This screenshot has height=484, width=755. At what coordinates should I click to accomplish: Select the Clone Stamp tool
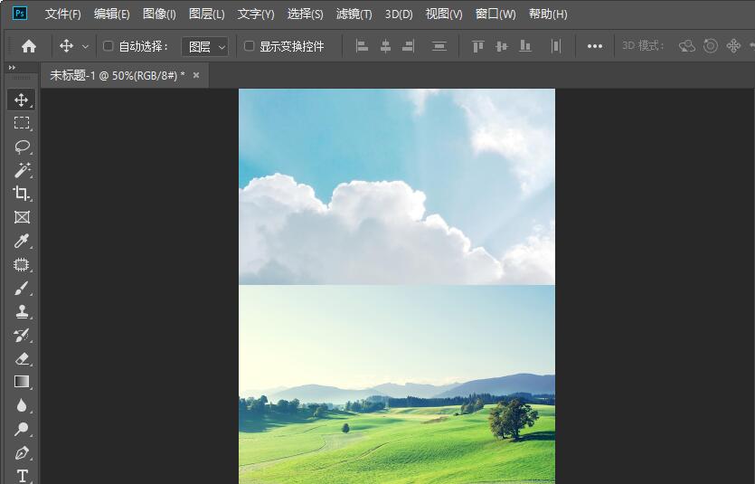click(21, 311)
